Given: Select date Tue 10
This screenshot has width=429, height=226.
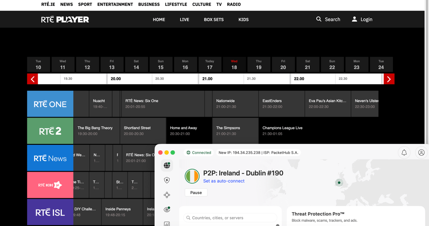Looking at the screenshot, I should [38, 64].
